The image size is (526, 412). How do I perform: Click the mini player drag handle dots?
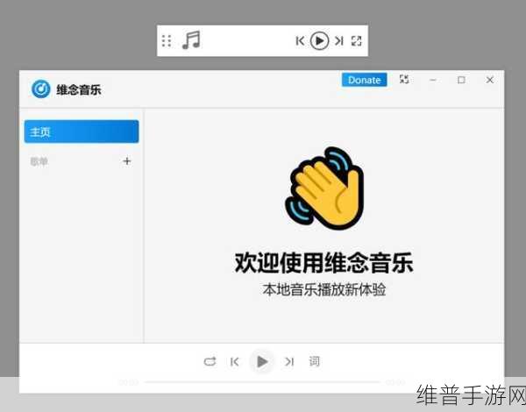point(167,41)
